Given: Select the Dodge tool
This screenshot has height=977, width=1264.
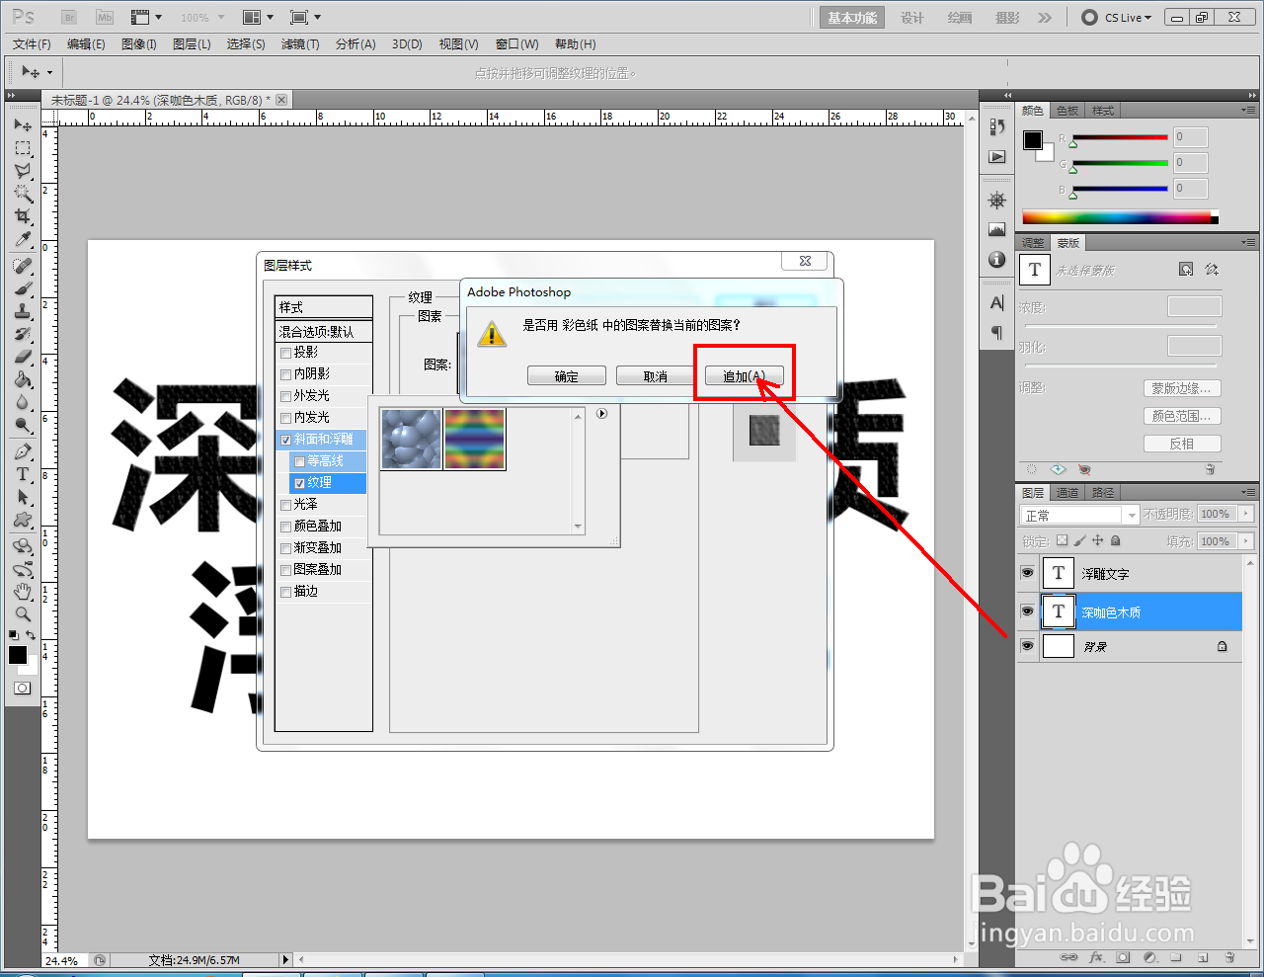Looking at the screenshot, I should (x=23, y=425).
